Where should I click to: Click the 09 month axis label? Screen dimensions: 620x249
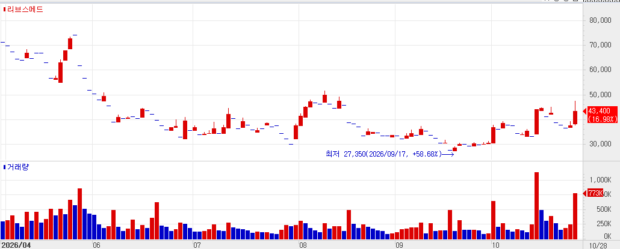399,245
